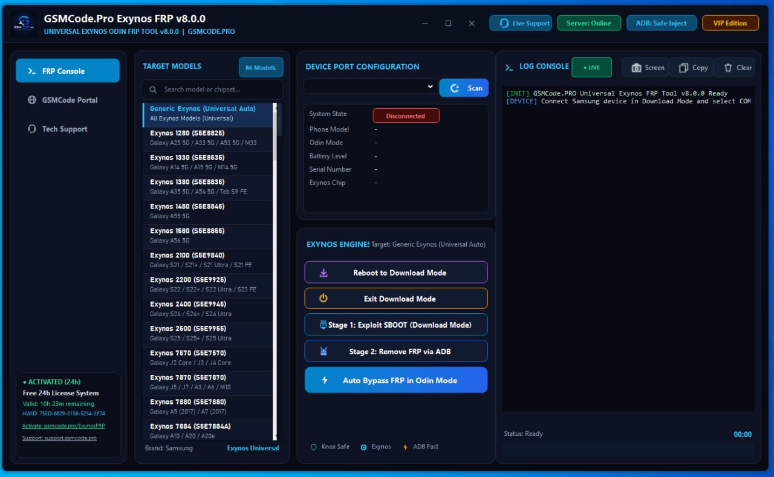Click the terminal icon beside FRP Console
The image size is (774, 477).
[x=31, y=71]
